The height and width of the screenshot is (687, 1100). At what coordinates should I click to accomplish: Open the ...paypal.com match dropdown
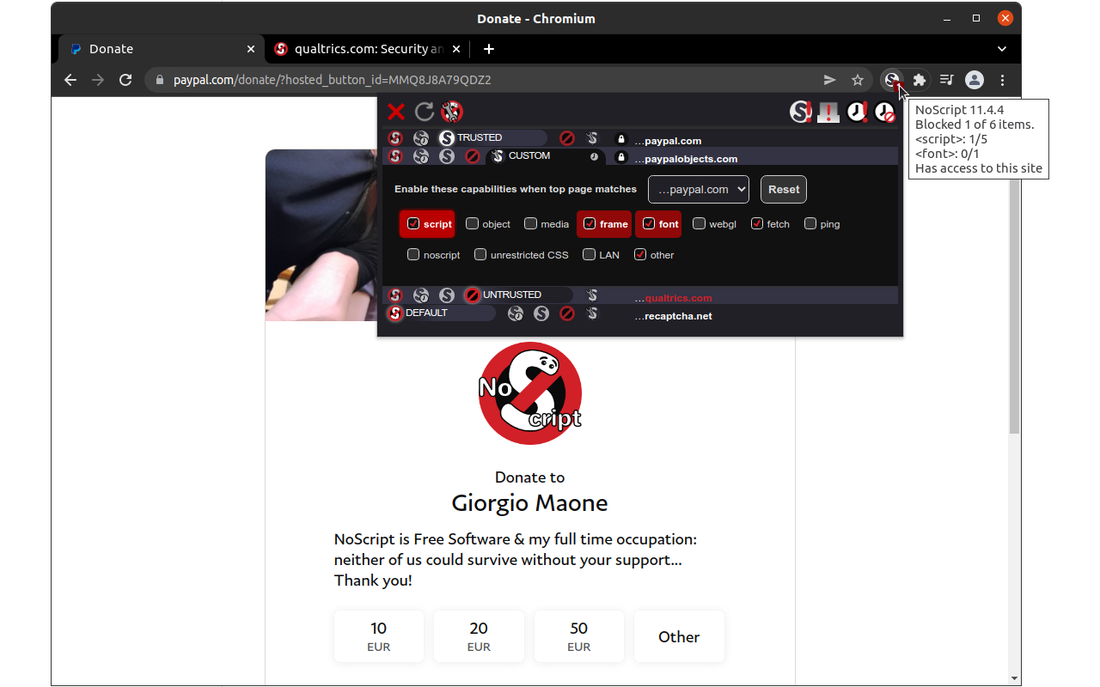click(698, 189)
